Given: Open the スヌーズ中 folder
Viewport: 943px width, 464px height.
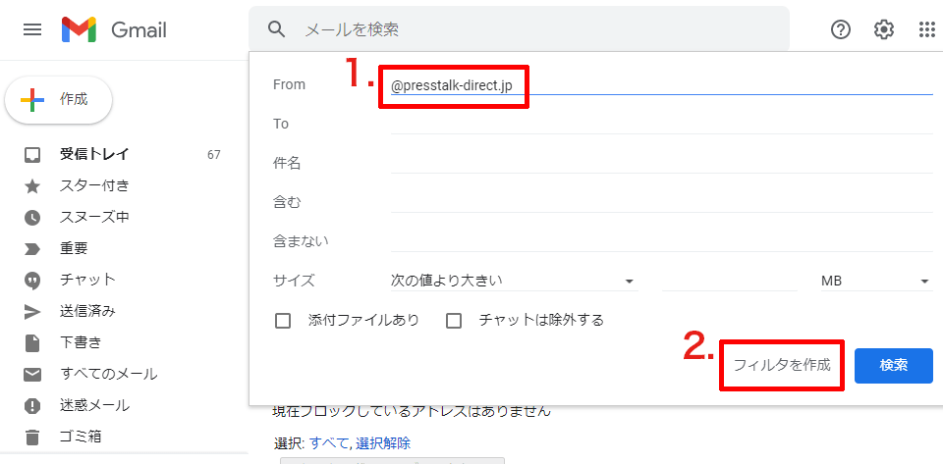Looking at the screenshot, I should [94, 217].
